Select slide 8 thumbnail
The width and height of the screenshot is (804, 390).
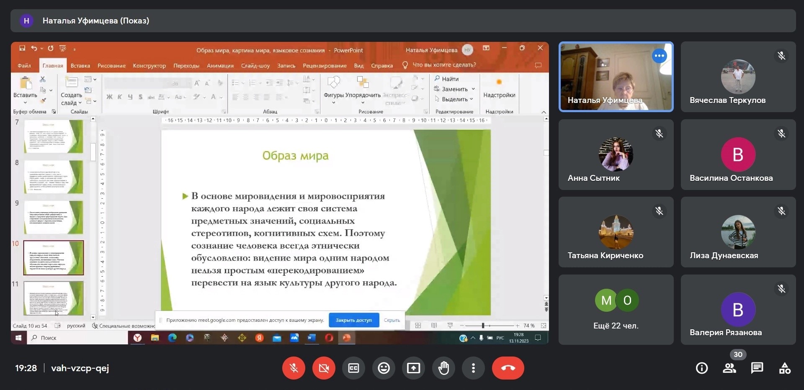click(54, 177)
